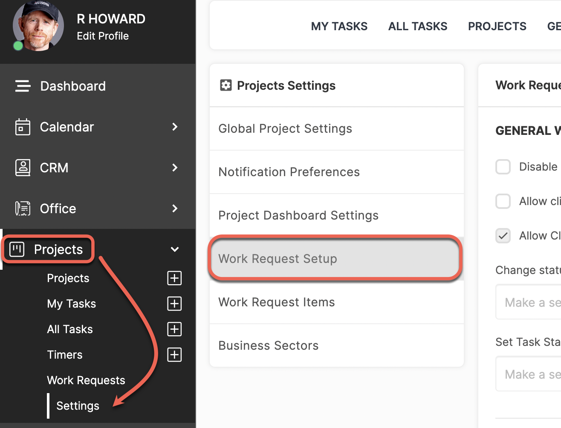Tick the unchecked Allow cli checkbox

pyautogui.click(x=503, y=201)
